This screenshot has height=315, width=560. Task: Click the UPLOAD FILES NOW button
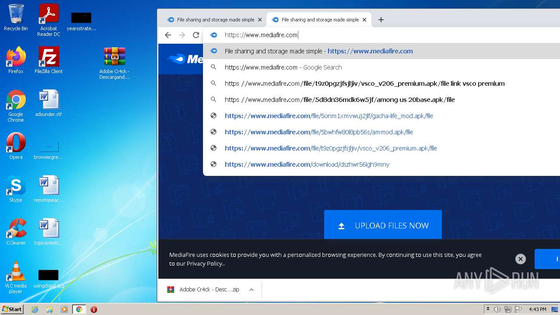click(x=383, y=225)
